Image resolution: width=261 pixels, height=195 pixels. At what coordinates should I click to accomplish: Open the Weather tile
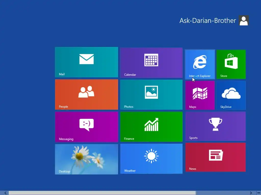[x=151, y=159]
